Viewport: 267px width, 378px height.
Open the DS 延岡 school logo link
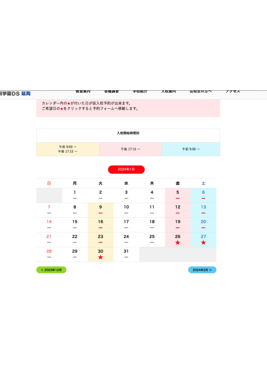coord(15,94)
